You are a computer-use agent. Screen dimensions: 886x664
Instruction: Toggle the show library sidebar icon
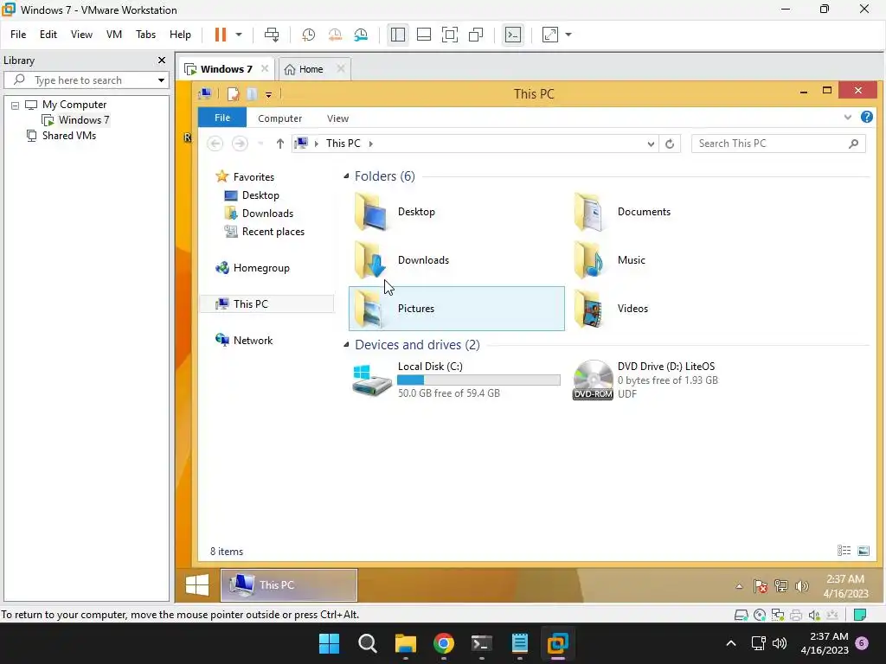tap(398, 35)
